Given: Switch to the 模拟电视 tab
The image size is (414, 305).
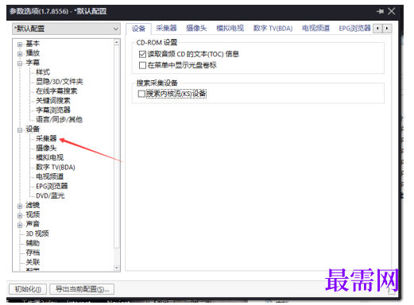Looking at the screenshot, I should click(230, 28).
